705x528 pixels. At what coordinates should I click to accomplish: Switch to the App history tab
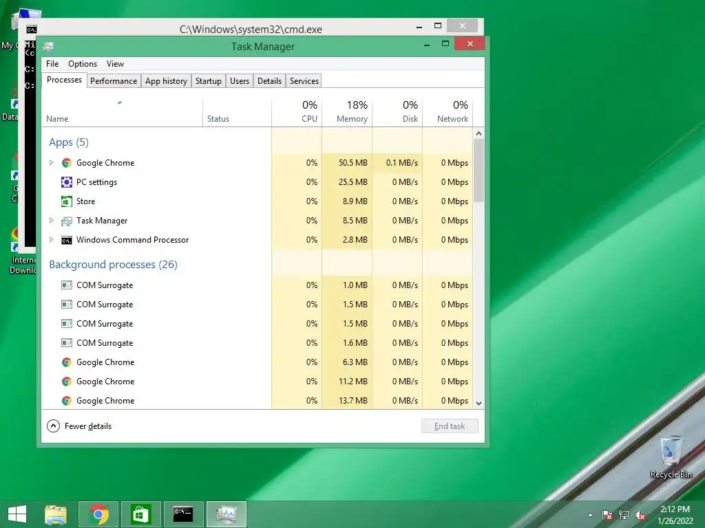click(166, 81)
